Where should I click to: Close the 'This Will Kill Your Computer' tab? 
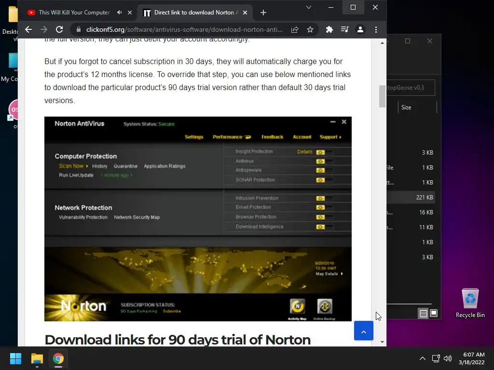pos(130,13)
